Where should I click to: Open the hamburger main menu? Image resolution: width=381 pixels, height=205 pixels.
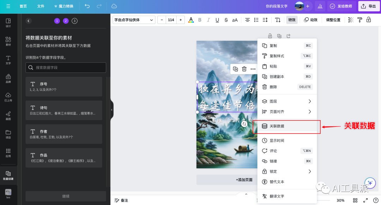(x=8, y=6)
